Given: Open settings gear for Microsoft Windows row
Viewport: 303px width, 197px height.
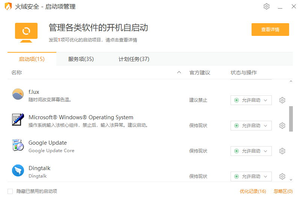Looking at the screenshot, I should tap(282, 126).
